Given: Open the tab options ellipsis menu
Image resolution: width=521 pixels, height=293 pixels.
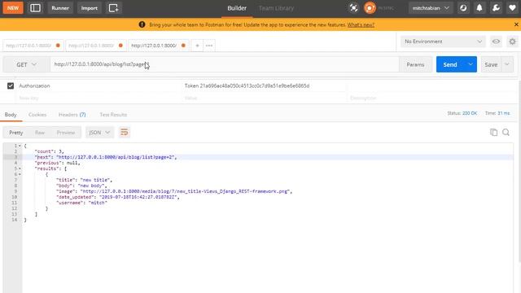Looking at the screenshot, I should click(x=209, y=46).
